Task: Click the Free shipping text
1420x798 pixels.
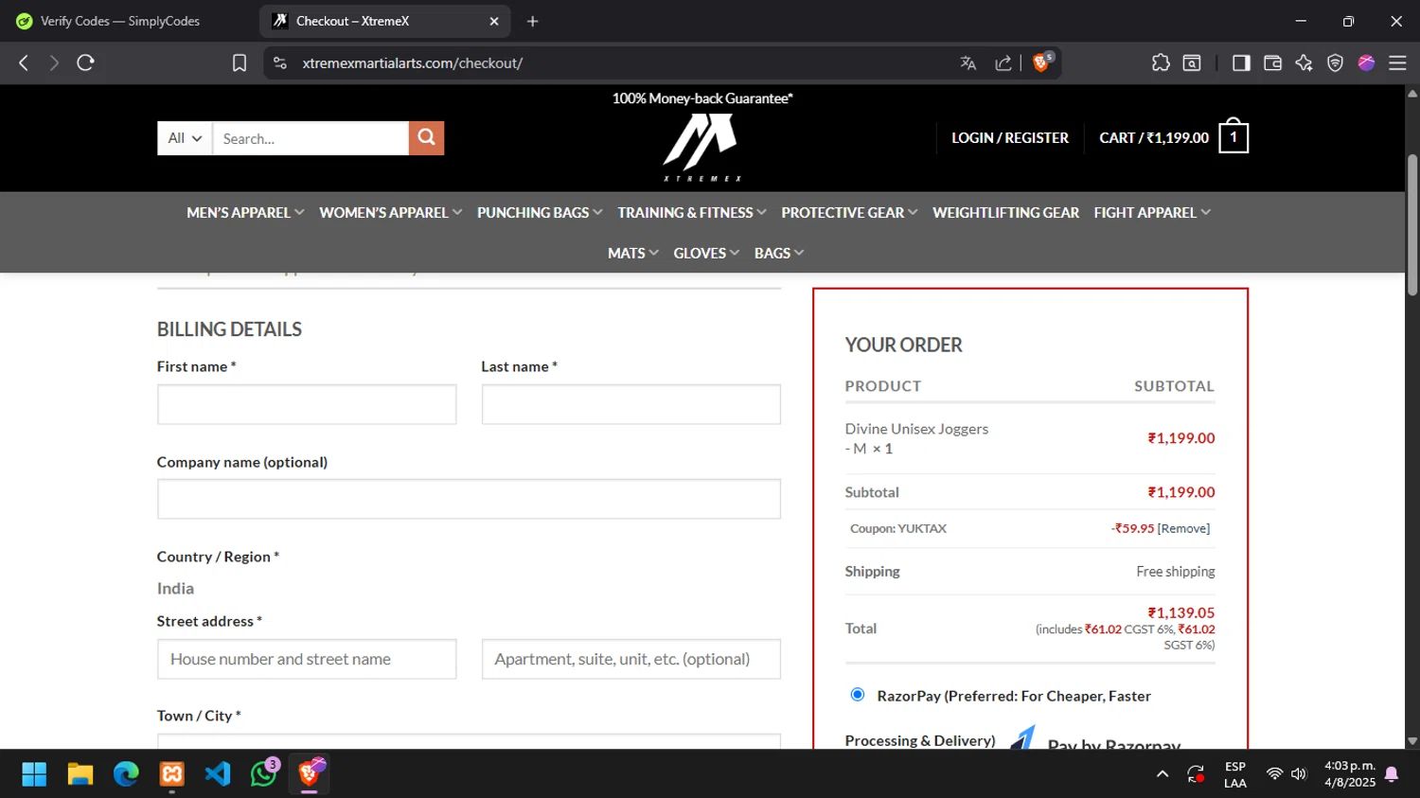Action: [1176, 572]
